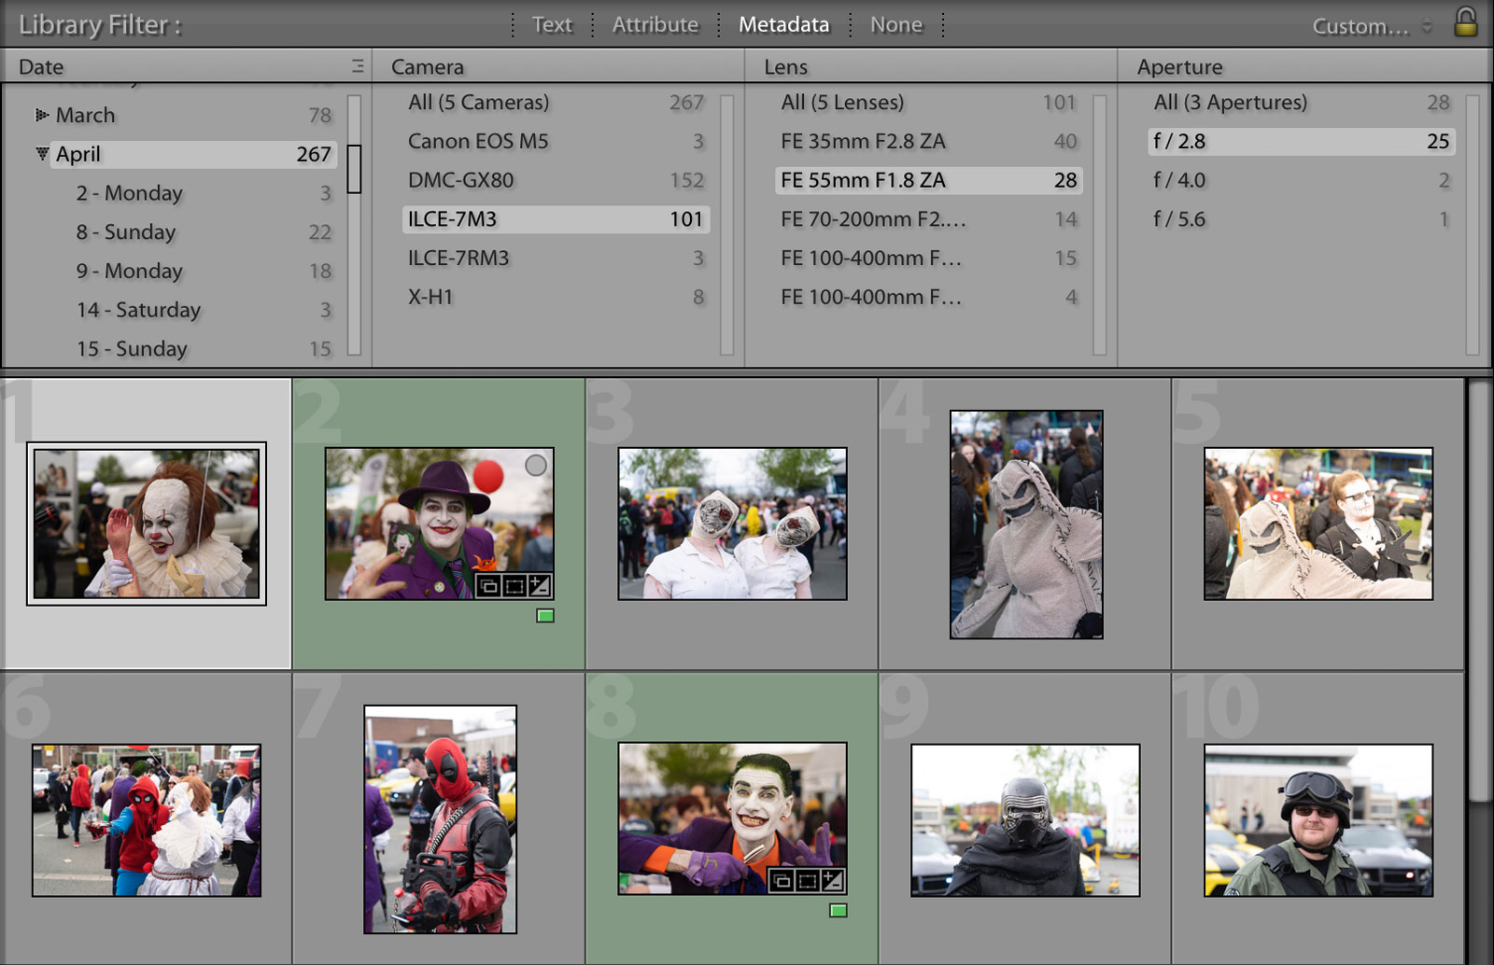Collapse the April date group

point(42,154)
